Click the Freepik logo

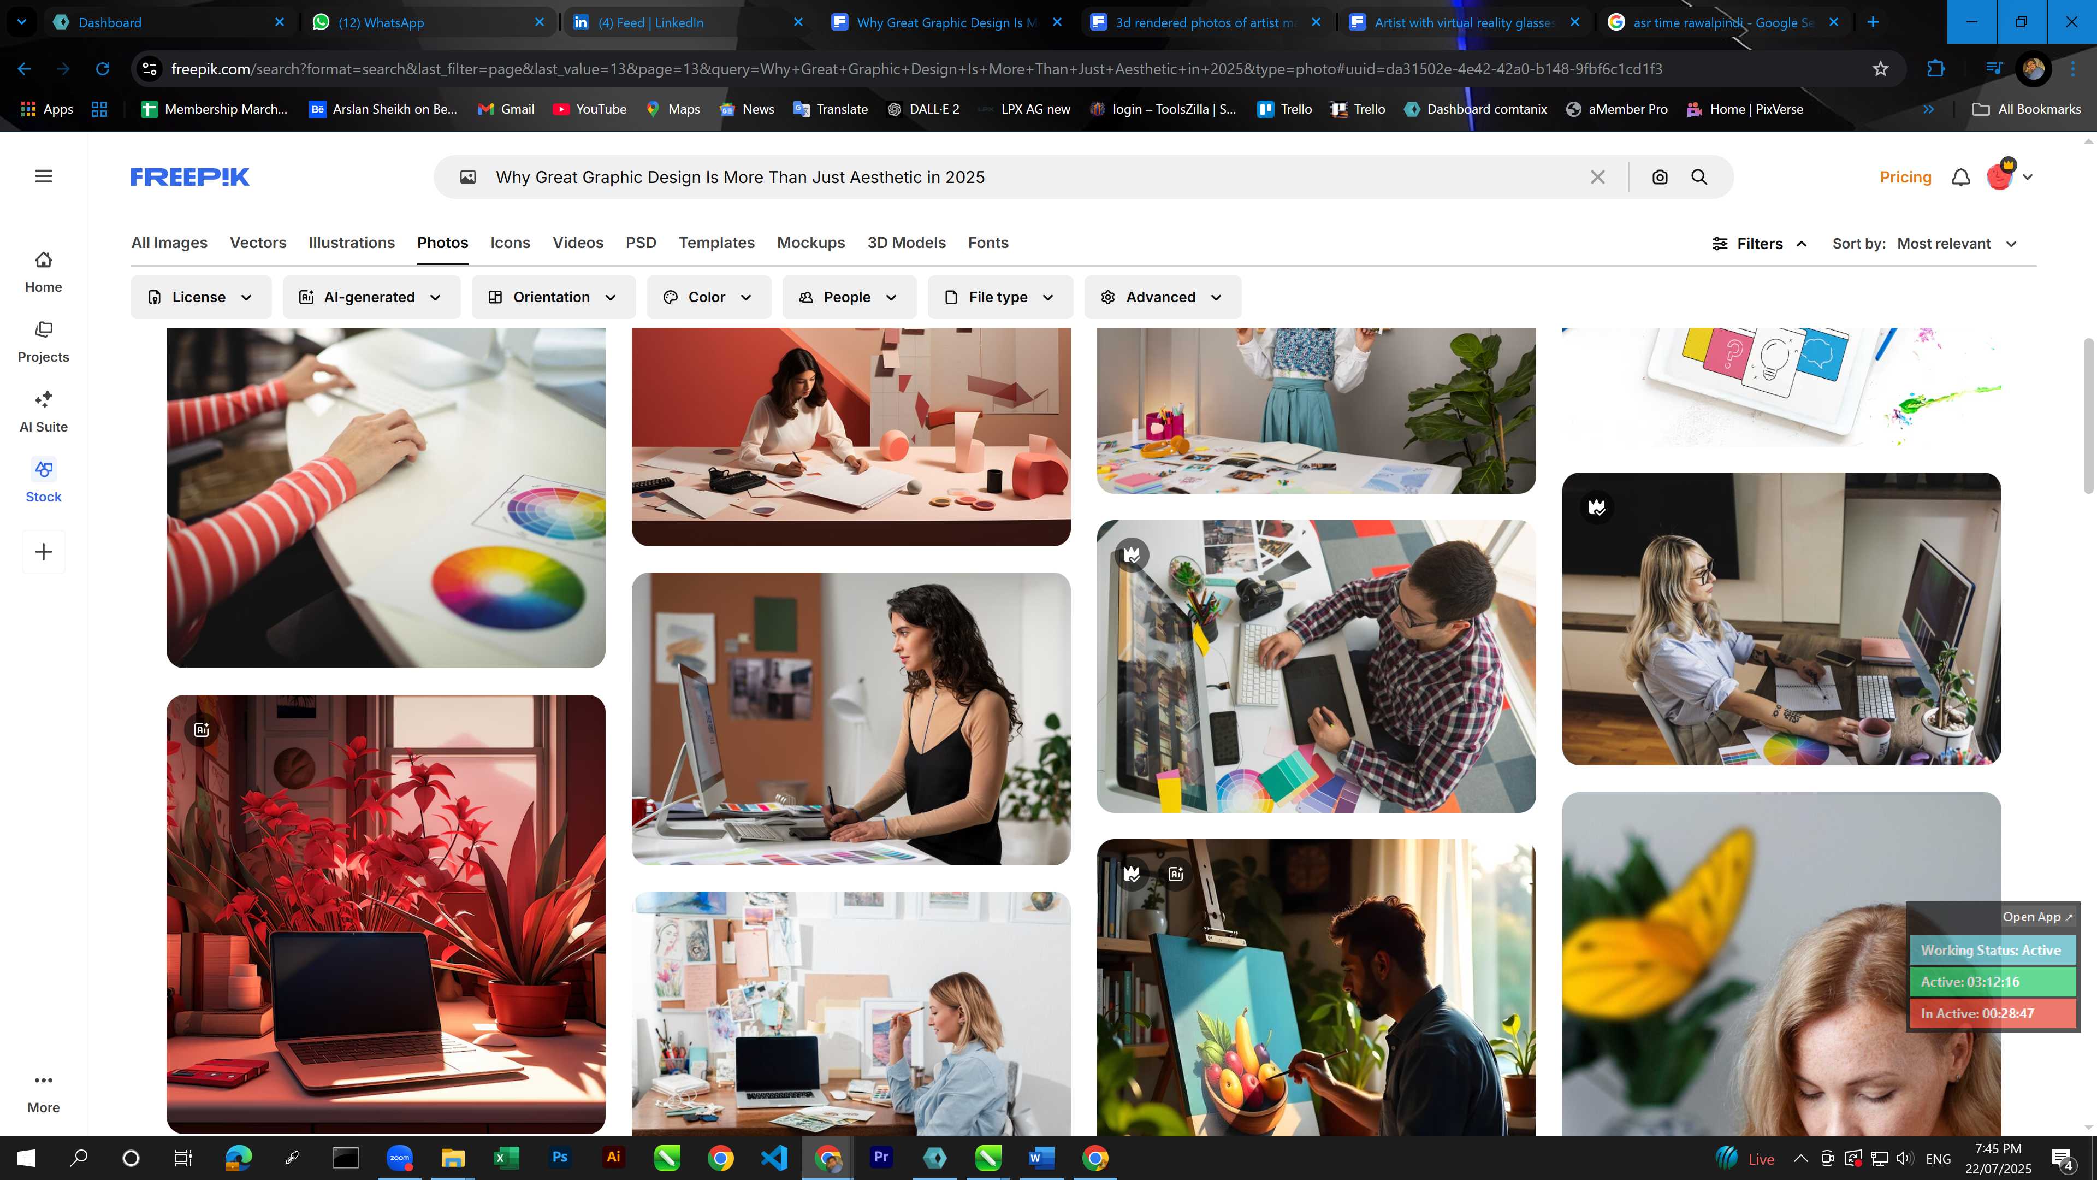tap(189, 176)
